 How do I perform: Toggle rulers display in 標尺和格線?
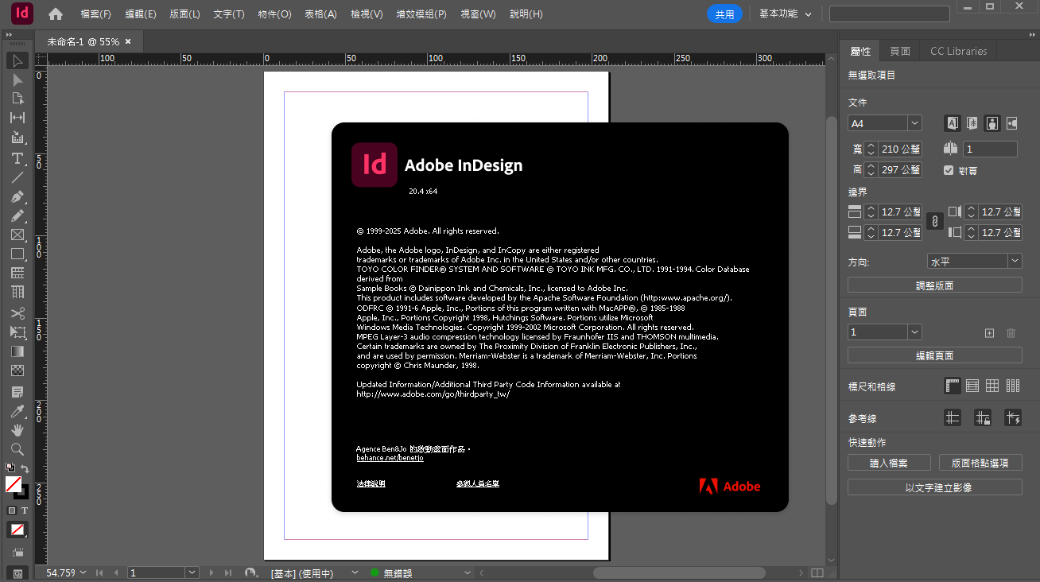click(x=953, y=386)
